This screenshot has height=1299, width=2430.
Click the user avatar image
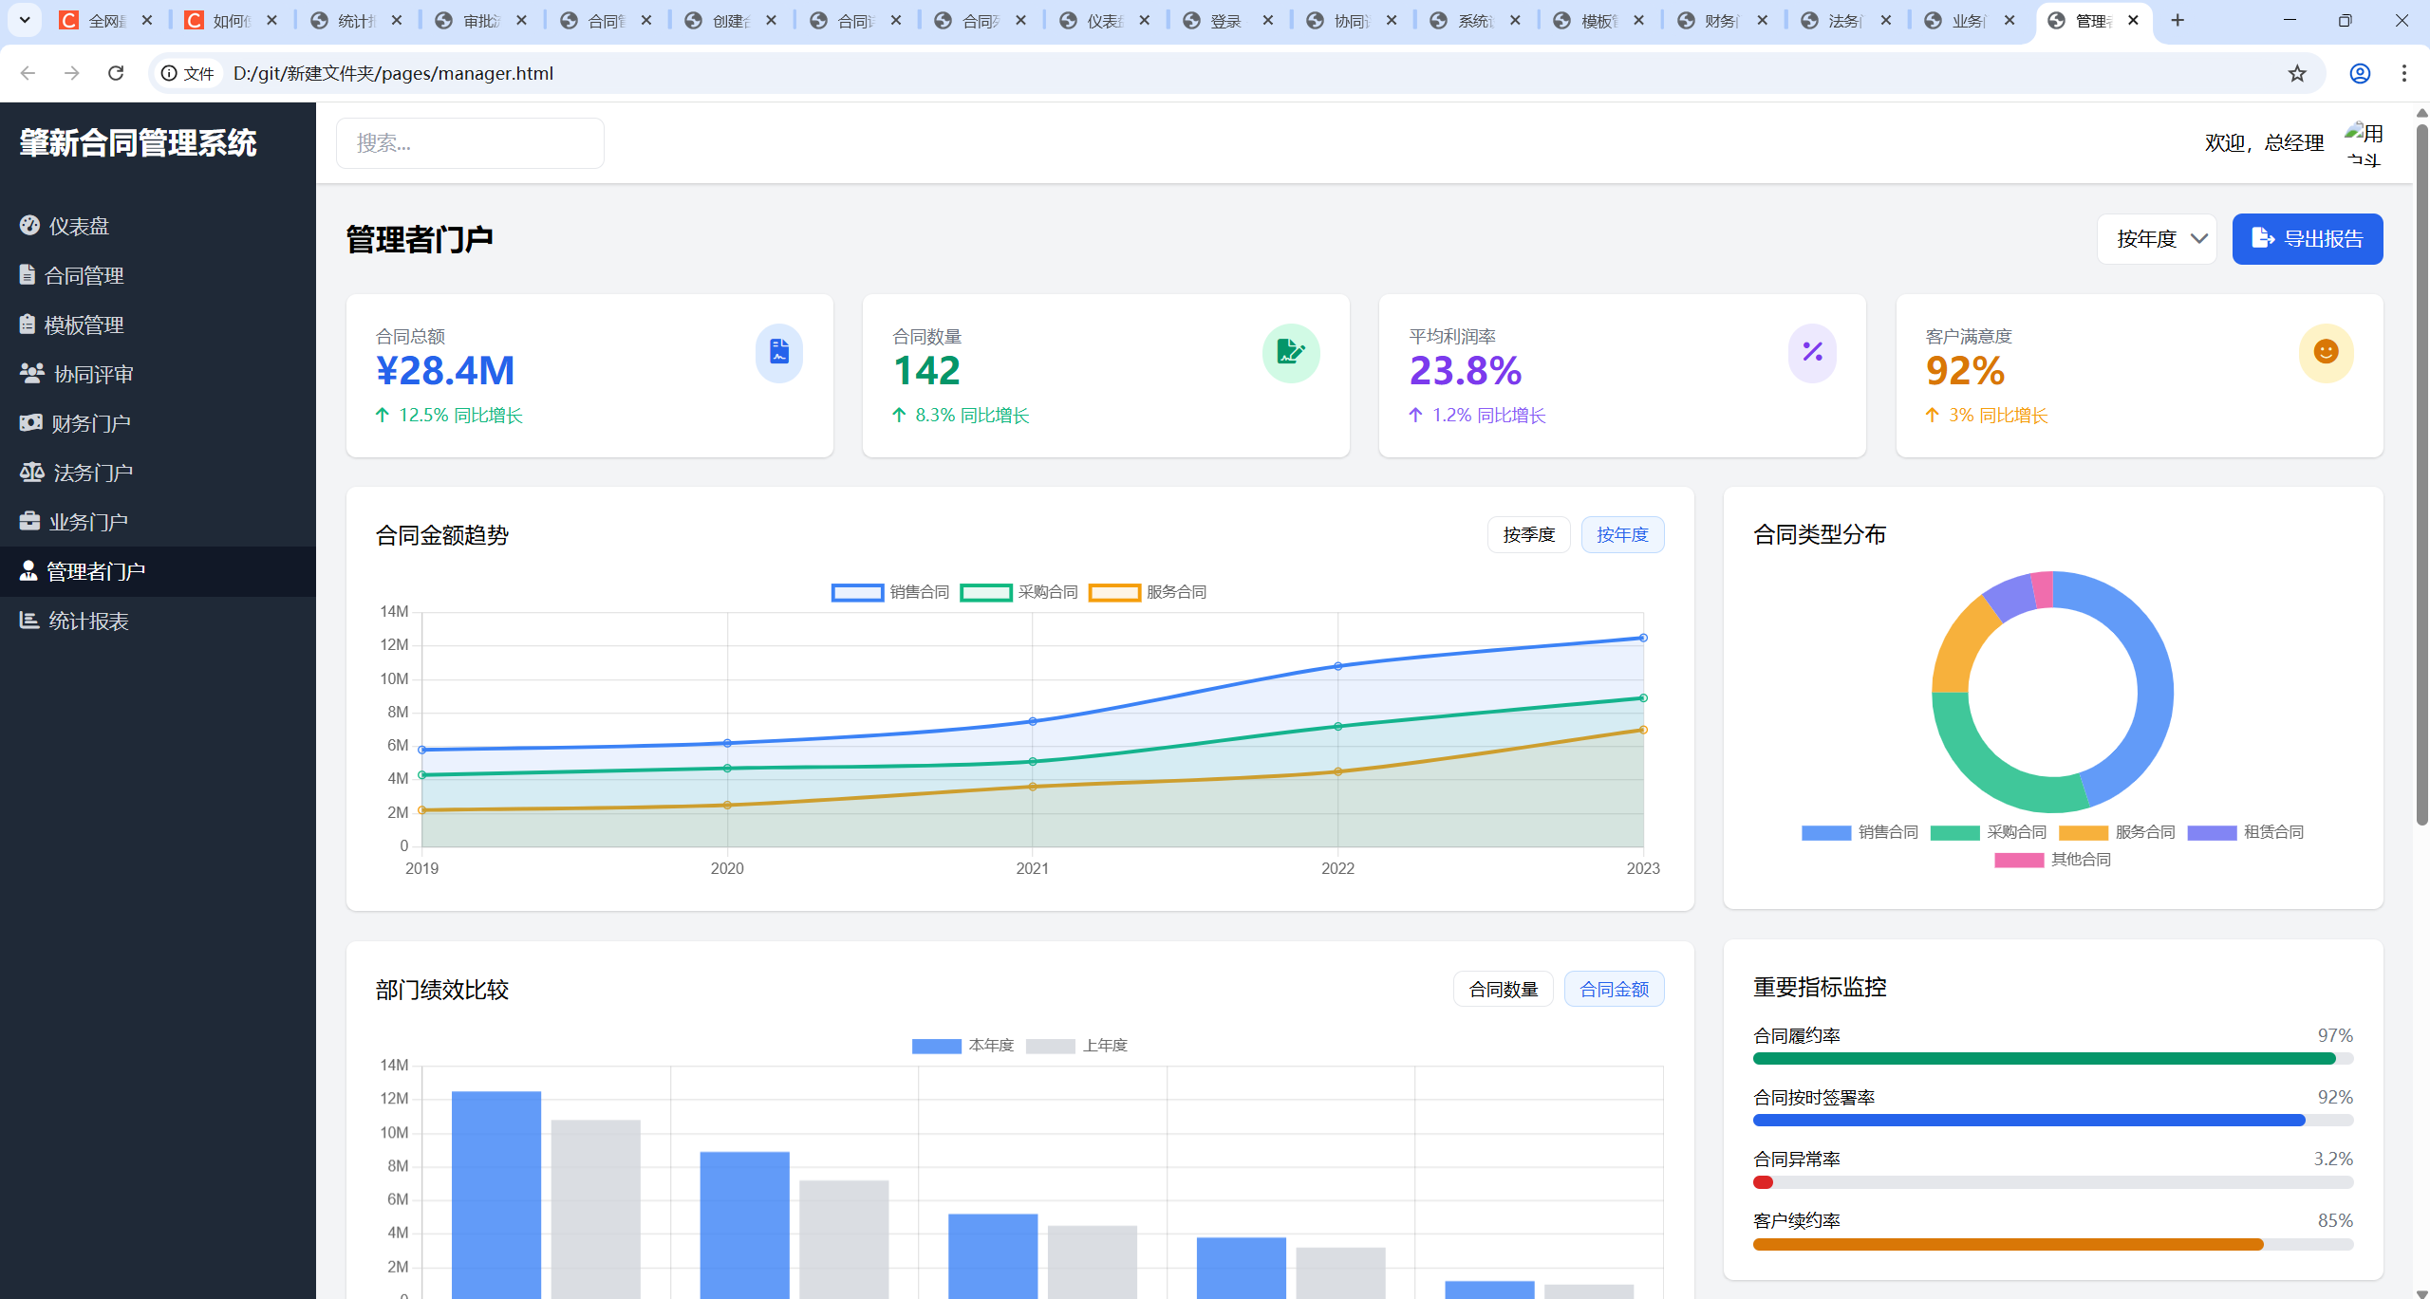(x=2364, y=143)
